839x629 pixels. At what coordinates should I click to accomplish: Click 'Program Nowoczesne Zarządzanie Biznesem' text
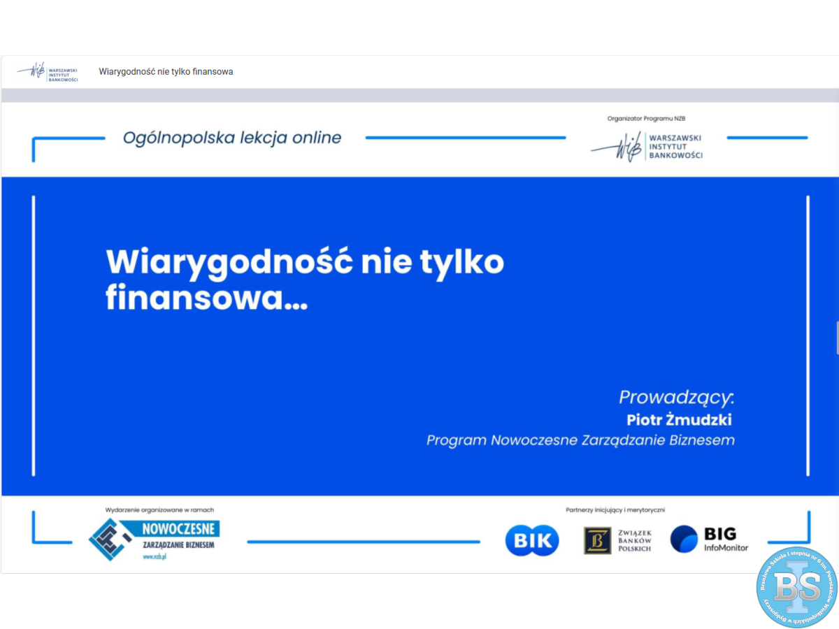[580, 440]
